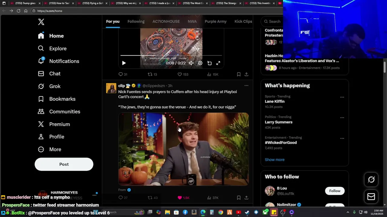
Task: Open #WickedForGood trending topic
Action: point(281,143)
